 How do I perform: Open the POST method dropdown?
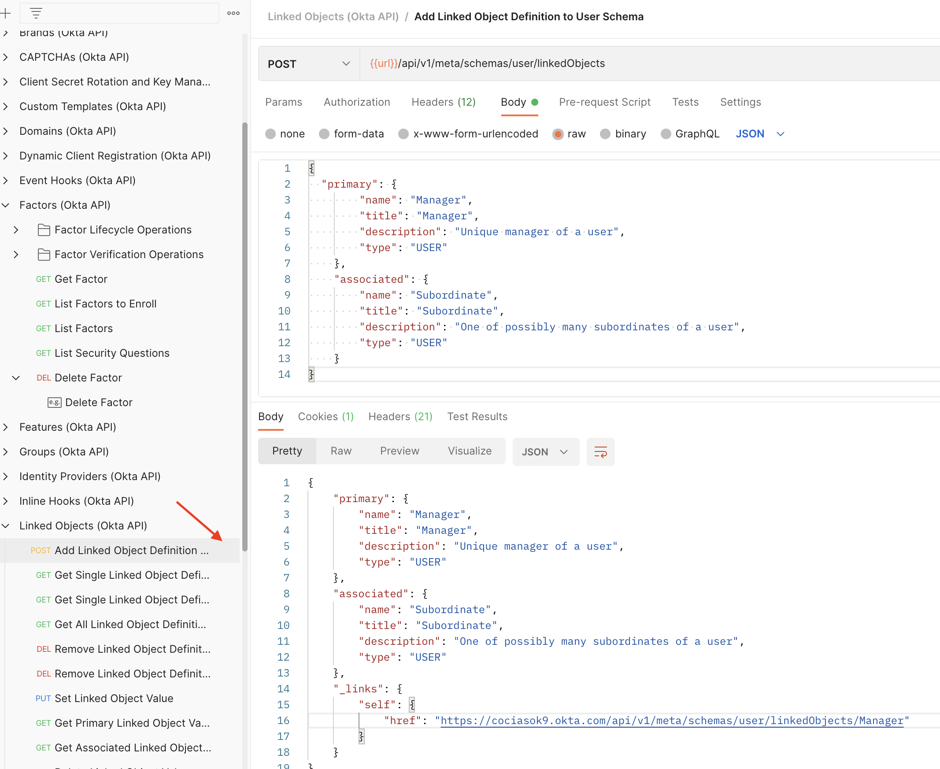click(309, 64)
